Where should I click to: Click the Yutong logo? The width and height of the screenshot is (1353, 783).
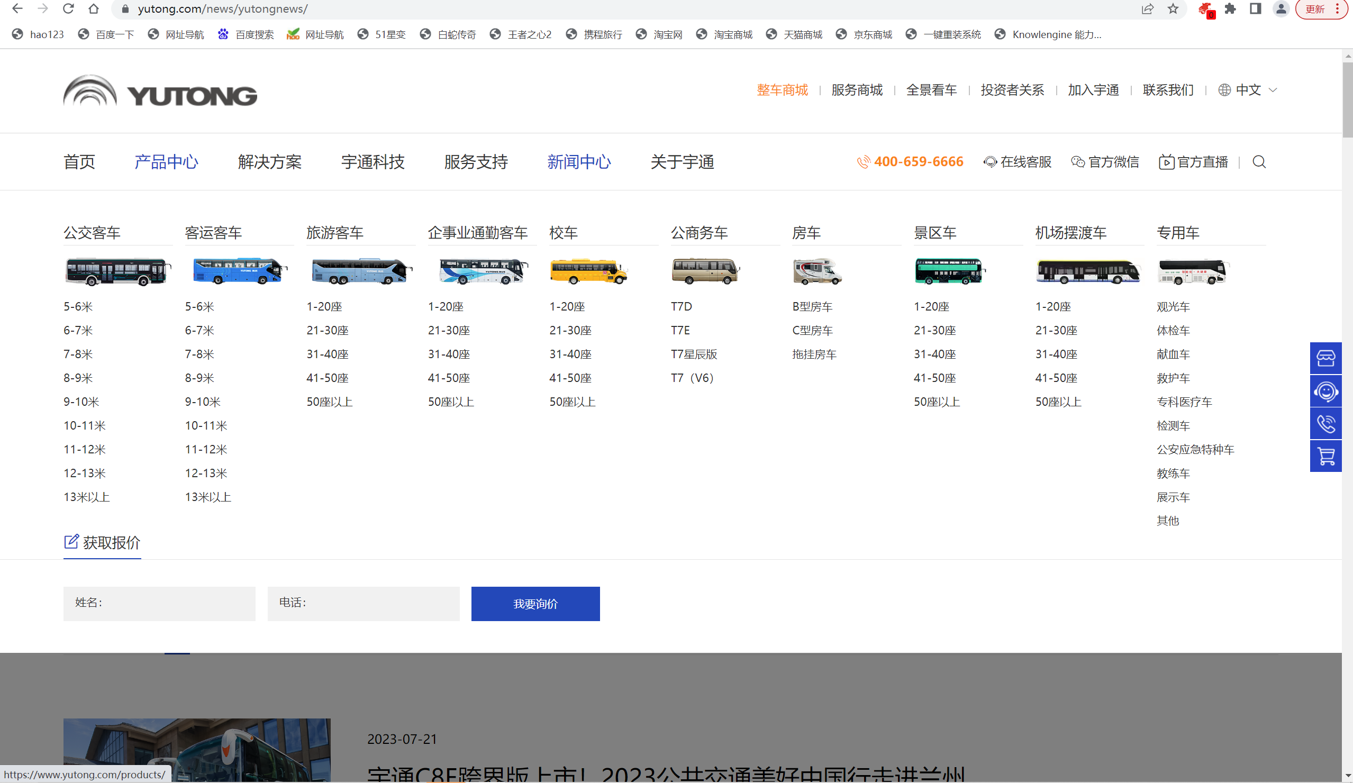[x=160, y=90]
